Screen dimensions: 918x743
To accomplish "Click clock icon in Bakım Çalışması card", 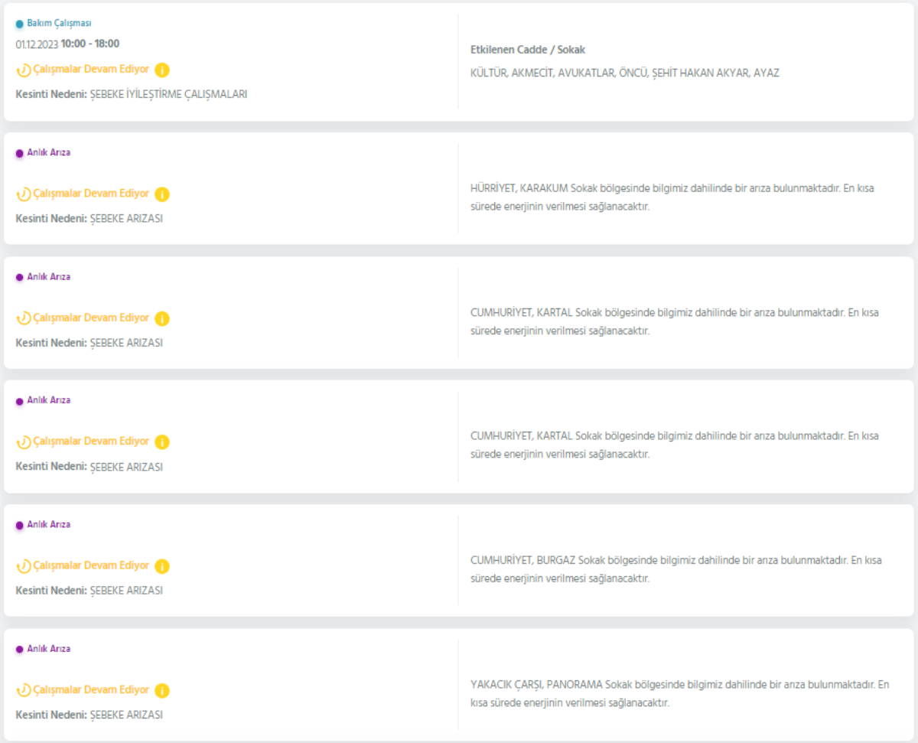I will tap(24, 70).
